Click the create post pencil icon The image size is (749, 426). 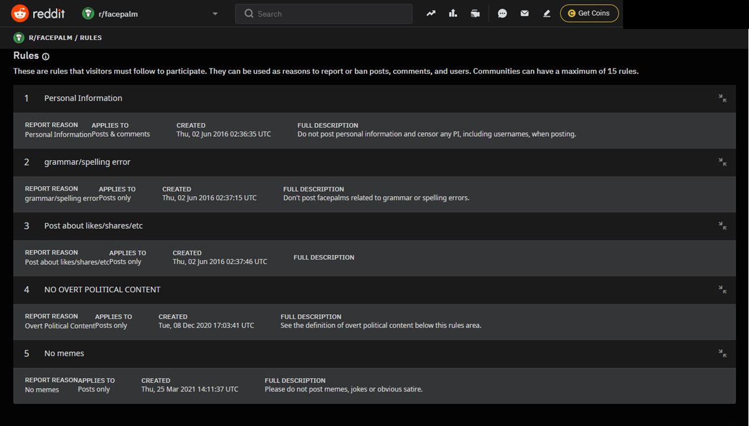coord(547,14)
